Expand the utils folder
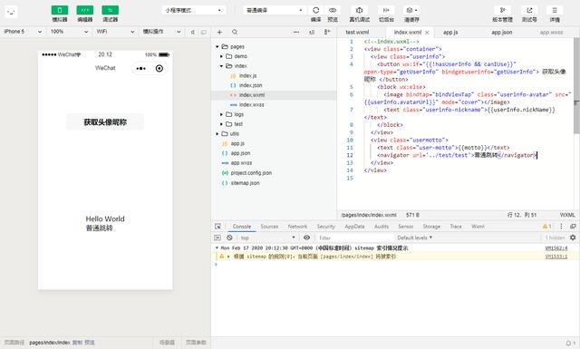Viewport: 580px width, 349px height. tap(217, 133)
